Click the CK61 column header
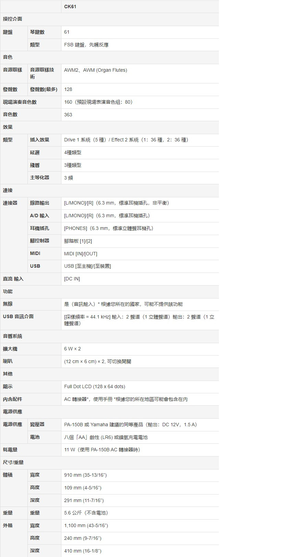 [70, 7]
